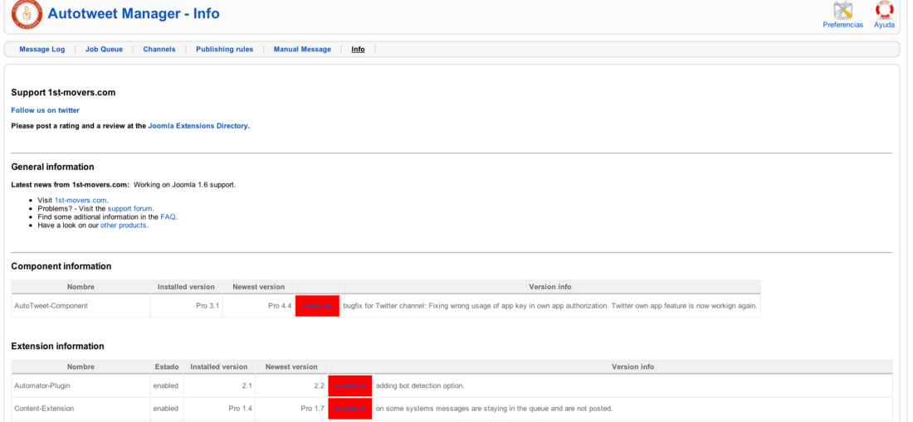Click Installed version header in Component table
Image resolution: width=913 pixels, height=422 pixels.
pos(186,287)
